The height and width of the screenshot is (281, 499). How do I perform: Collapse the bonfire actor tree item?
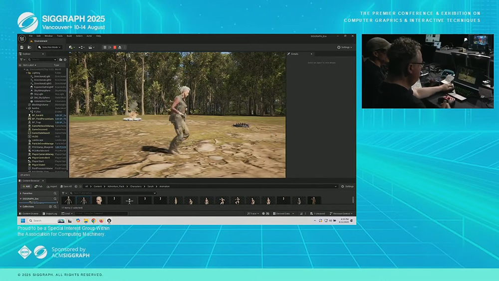27,108
